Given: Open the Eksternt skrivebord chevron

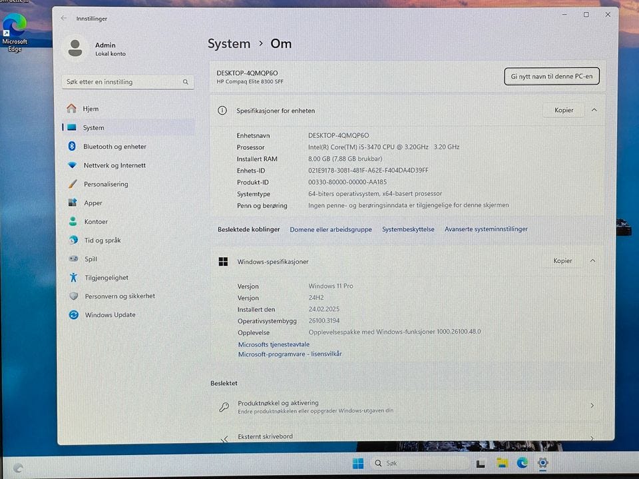Looking at the screenshot, I should [592, 438].
